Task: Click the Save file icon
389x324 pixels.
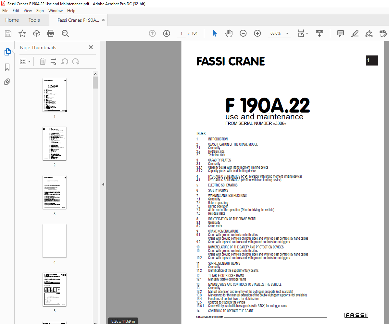Action: click(x=8, y=33)
